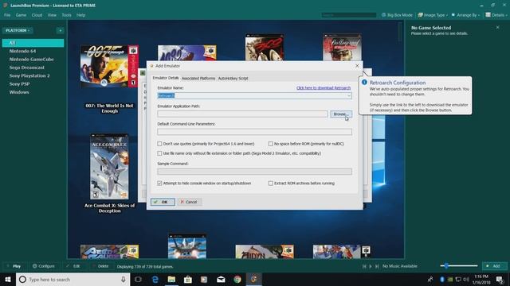Screen dimensions: 510x286
Task: Click the Edit pencil button
Action: (x=73, y=266)
